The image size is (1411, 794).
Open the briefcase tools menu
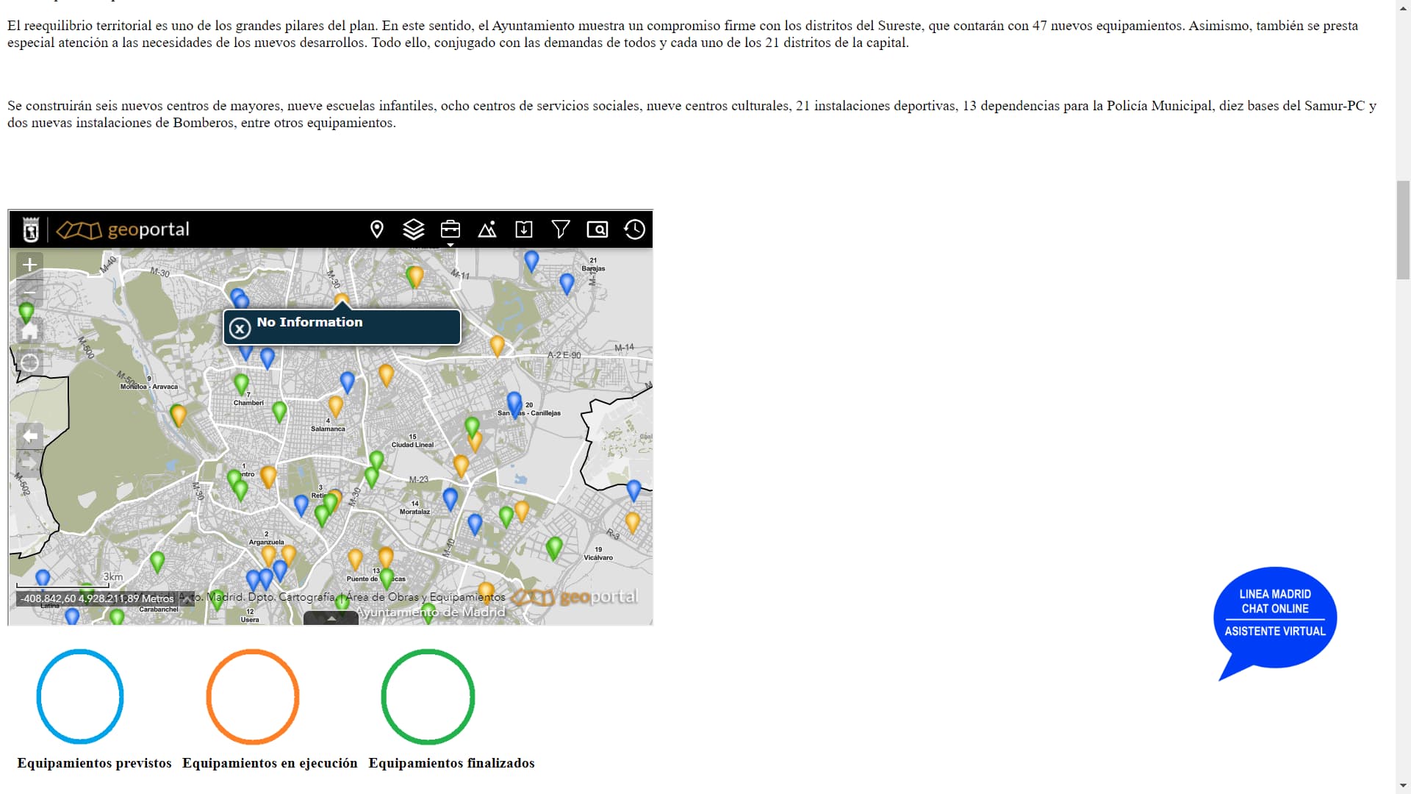450,229
